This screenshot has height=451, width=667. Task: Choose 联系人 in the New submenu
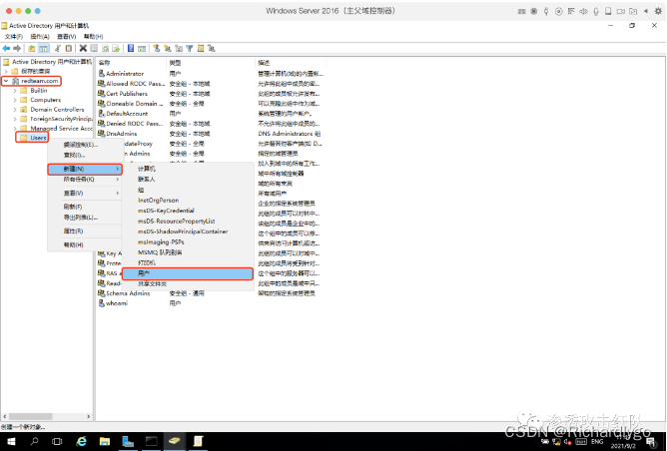tap(188, 180)
